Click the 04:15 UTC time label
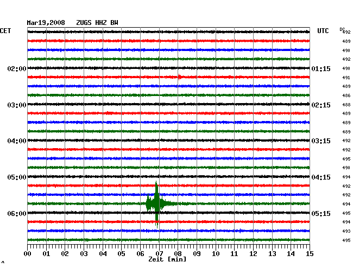The height and width of the screenshot is (268, 353). click(x=321, y=177)
